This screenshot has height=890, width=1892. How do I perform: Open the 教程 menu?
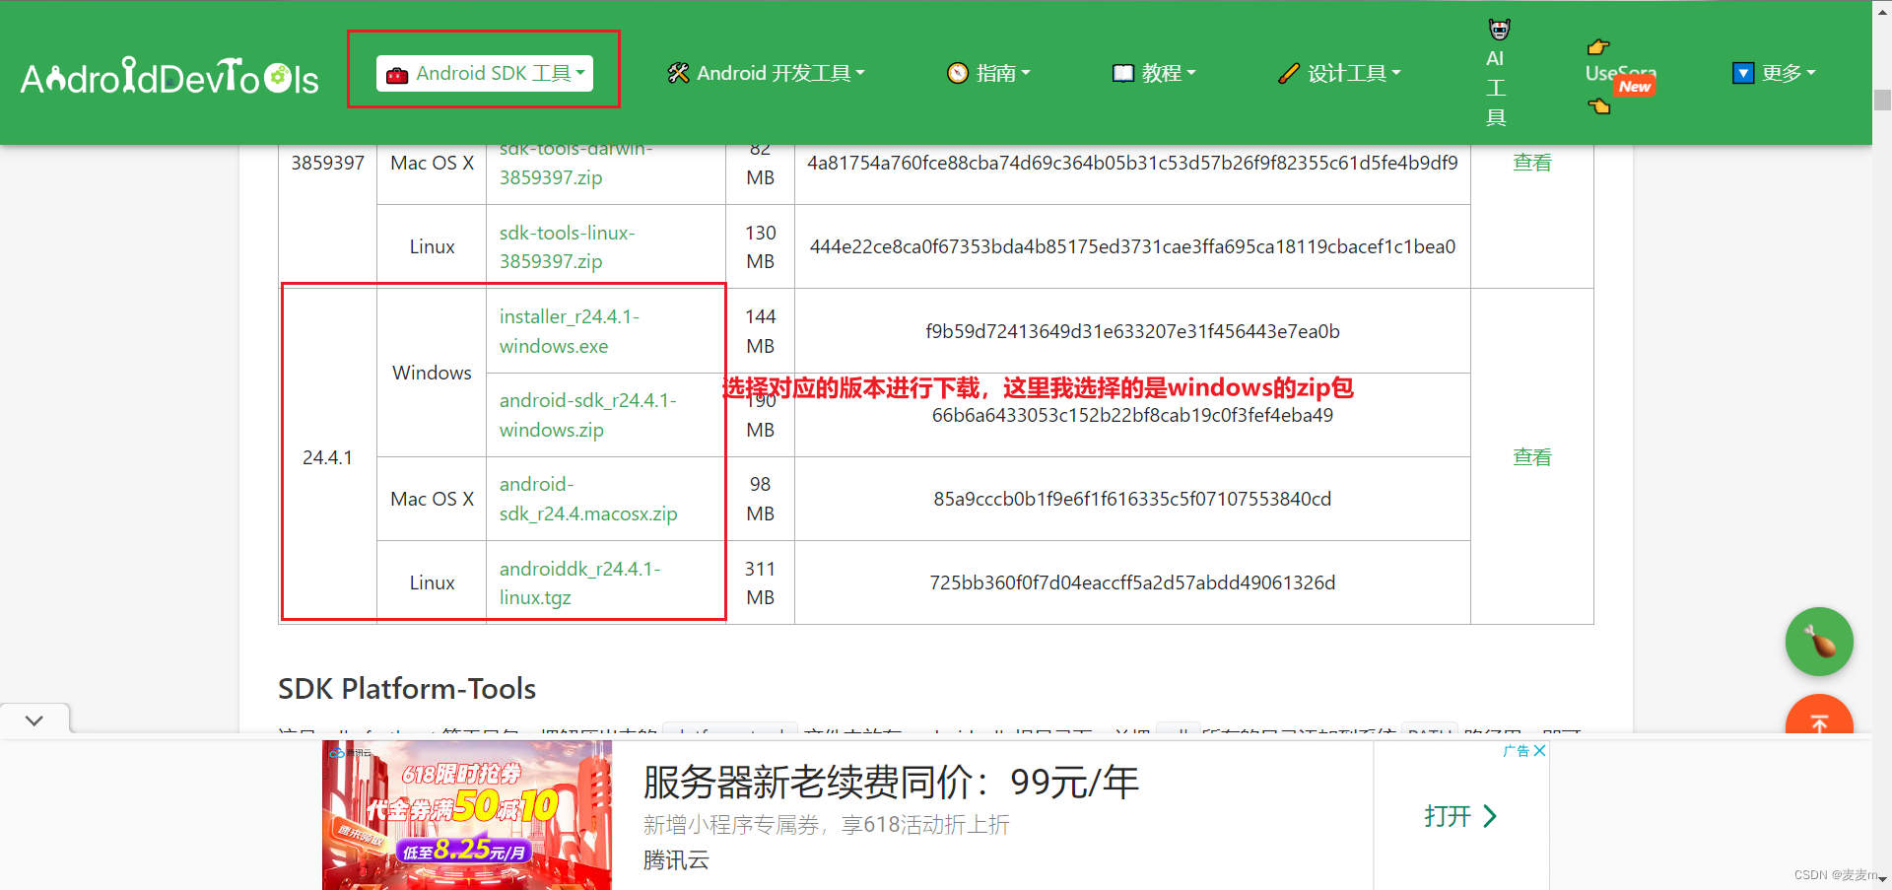click(1163, 72)
